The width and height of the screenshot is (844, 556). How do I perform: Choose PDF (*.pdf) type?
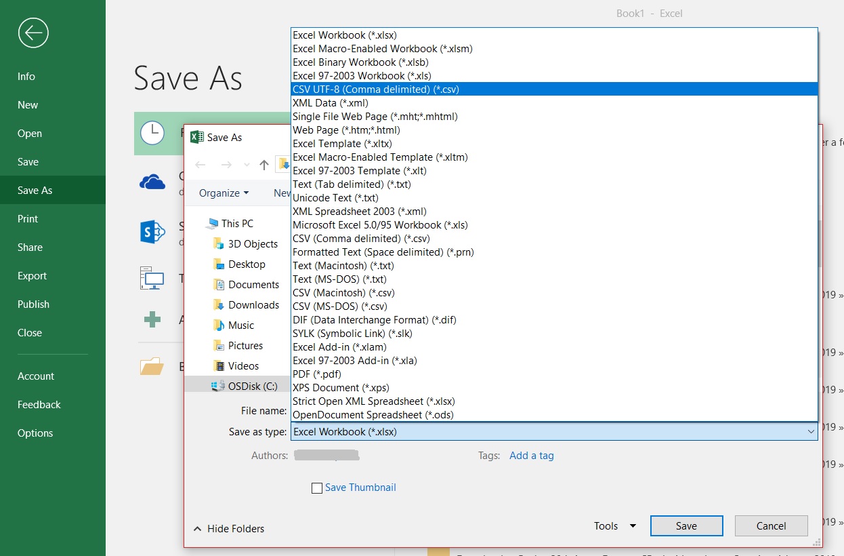(554, 374)
